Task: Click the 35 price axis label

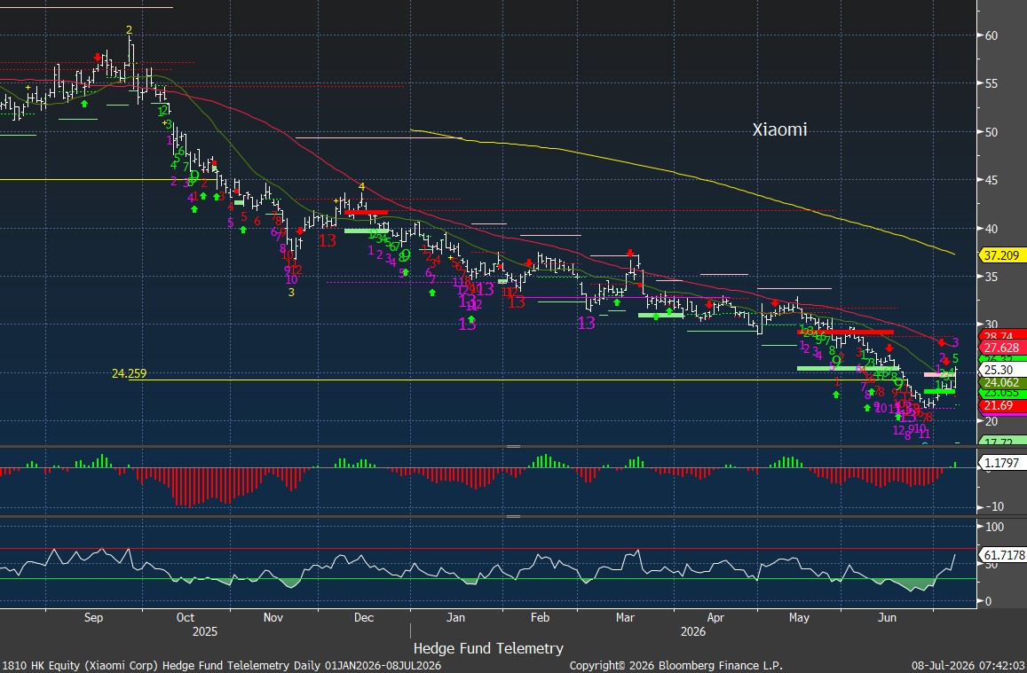Action: (991, 277)
